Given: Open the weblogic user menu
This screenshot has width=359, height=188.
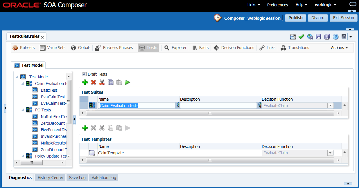Looking at the screenshot, I should click(x=326, y=5).
